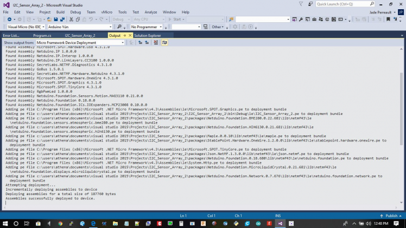
Task: Open the 'Show output from' dropdown
Action: tap(80, 42)
